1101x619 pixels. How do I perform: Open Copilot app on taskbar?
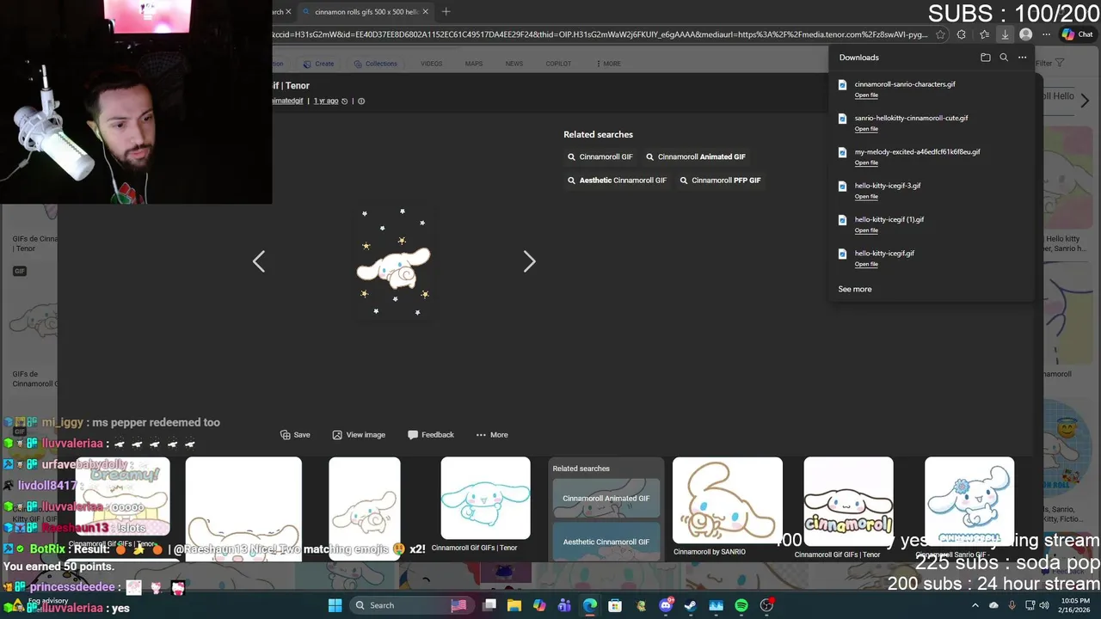pyautogui.click(x=539, y=605)
